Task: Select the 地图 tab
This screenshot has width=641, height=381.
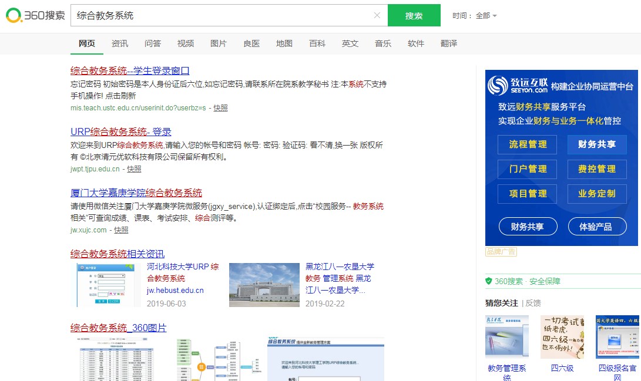Action: point(284,43)
